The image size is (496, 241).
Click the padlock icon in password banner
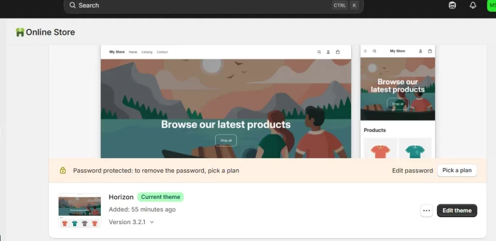pos(62,170)
